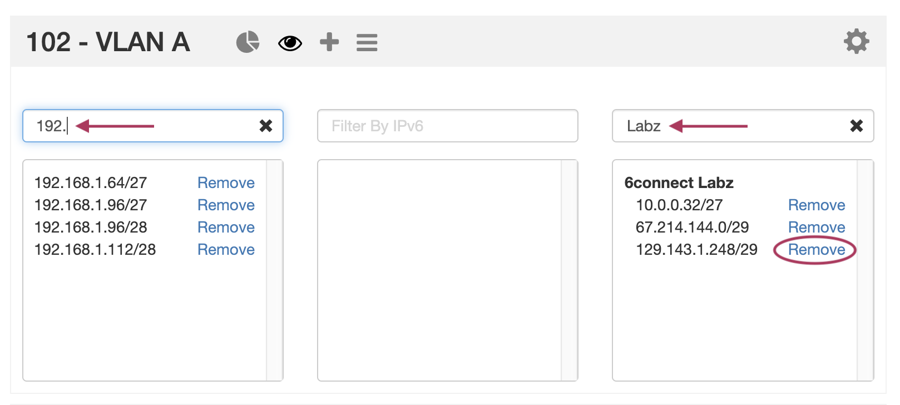Select the 6connect Labz group heading
Screen dimensions: 900x405
(x=679, y=183)
